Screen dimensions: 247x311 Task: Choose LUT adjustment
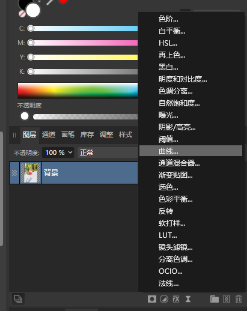tap(191, 235)
